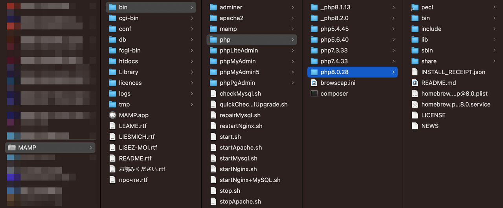The image size is (503, 208).
Task: Click the startApache.sh script icon
Action: 213,148
